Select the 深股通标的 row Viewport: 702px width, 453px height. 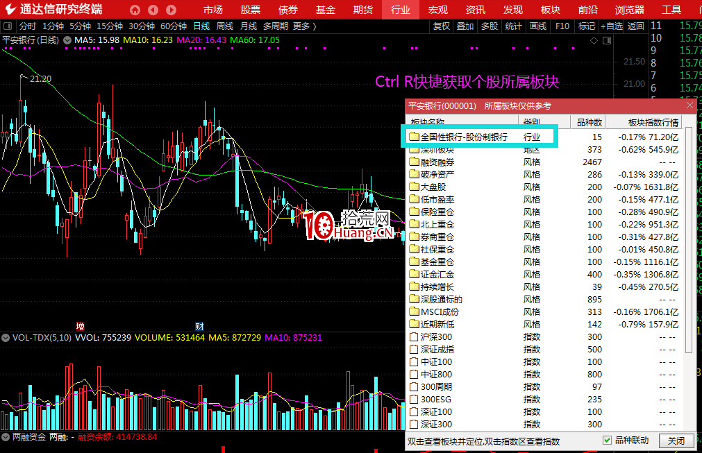pyautogui.click(x=545, y=299)
